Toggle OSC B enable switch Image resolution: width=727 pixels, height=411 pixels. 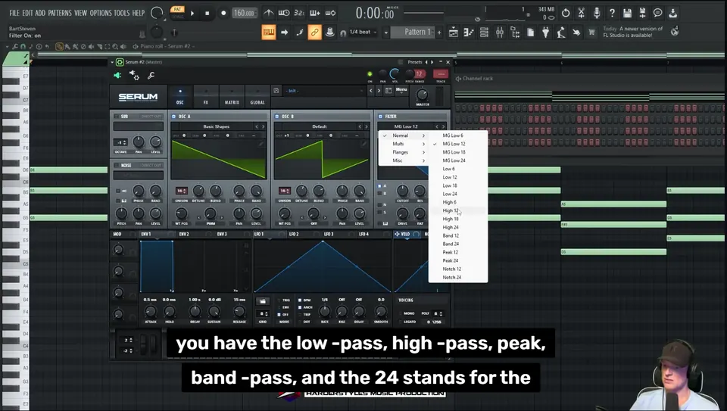[x=277, y=117]
